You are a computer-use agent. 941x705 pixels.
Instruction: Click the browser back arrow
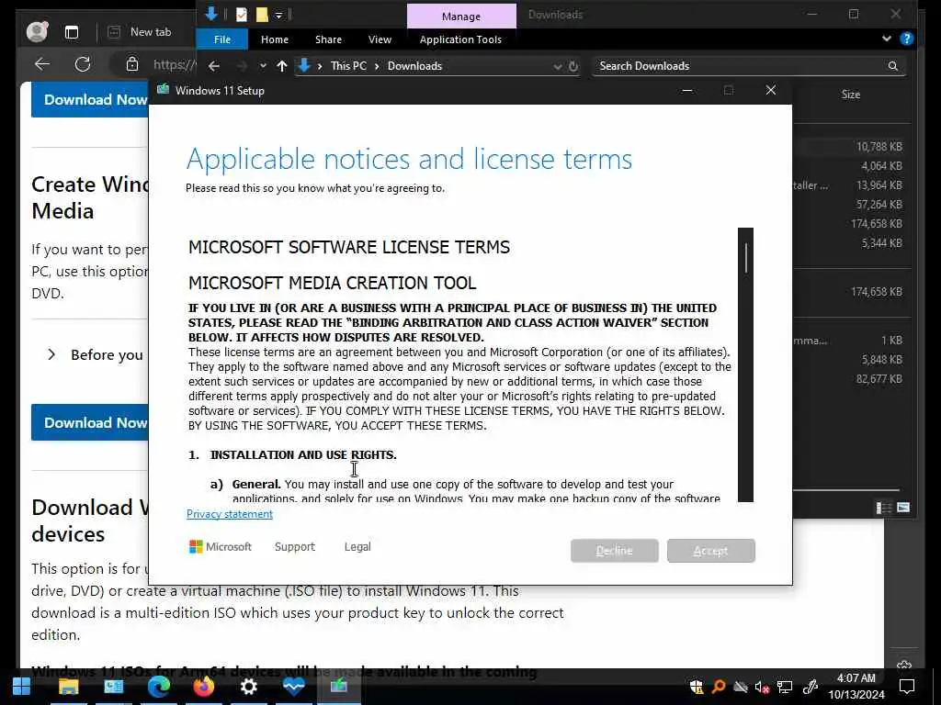click(42, 64)
